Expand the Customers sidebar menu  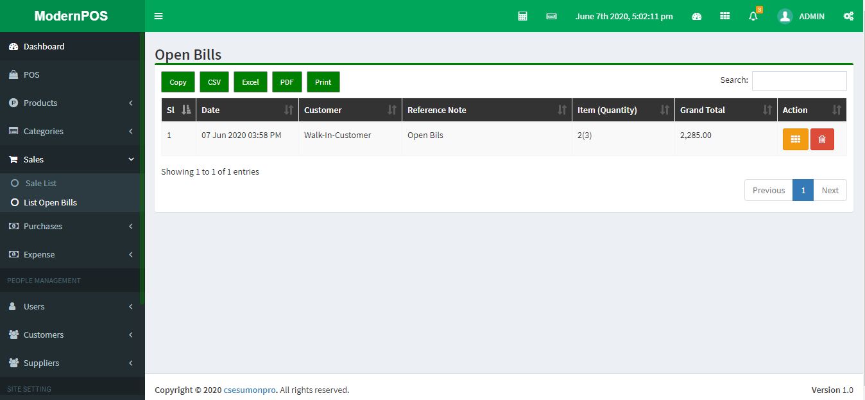pos(70,335)
